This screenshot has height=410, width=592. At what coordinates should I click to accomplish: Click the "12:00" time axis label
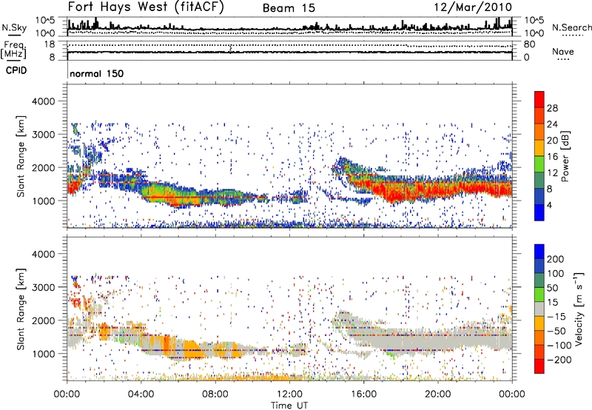click(289, 394)
